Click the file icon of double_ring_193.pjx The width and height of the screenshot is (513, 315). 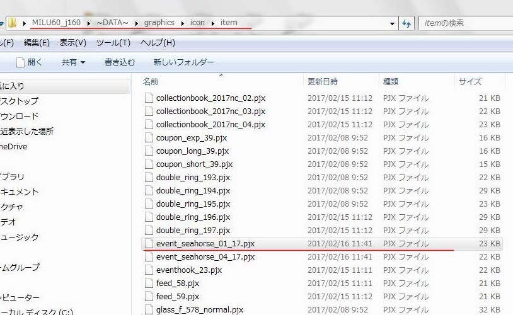[149, 177]
